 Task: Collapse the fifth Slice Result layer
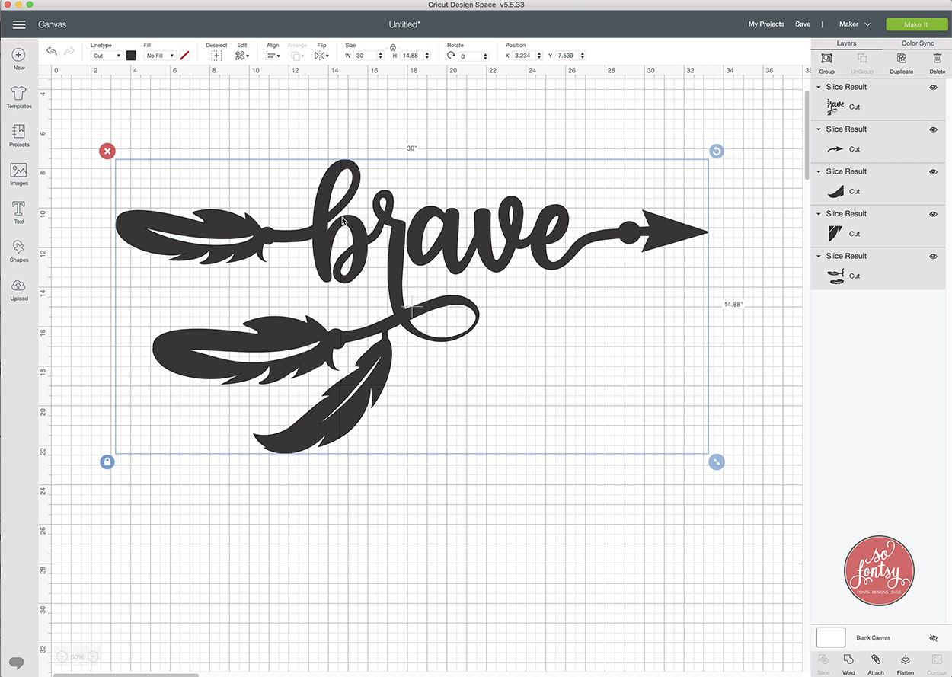[819, 256]
